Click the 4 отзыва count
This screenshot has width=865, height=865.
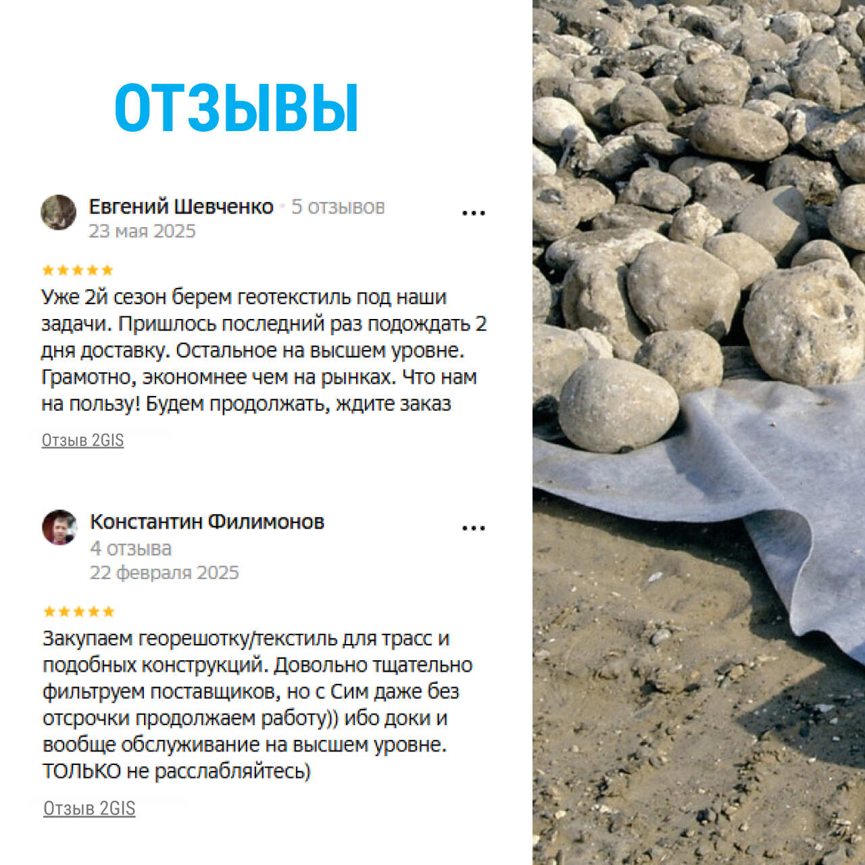130,548
